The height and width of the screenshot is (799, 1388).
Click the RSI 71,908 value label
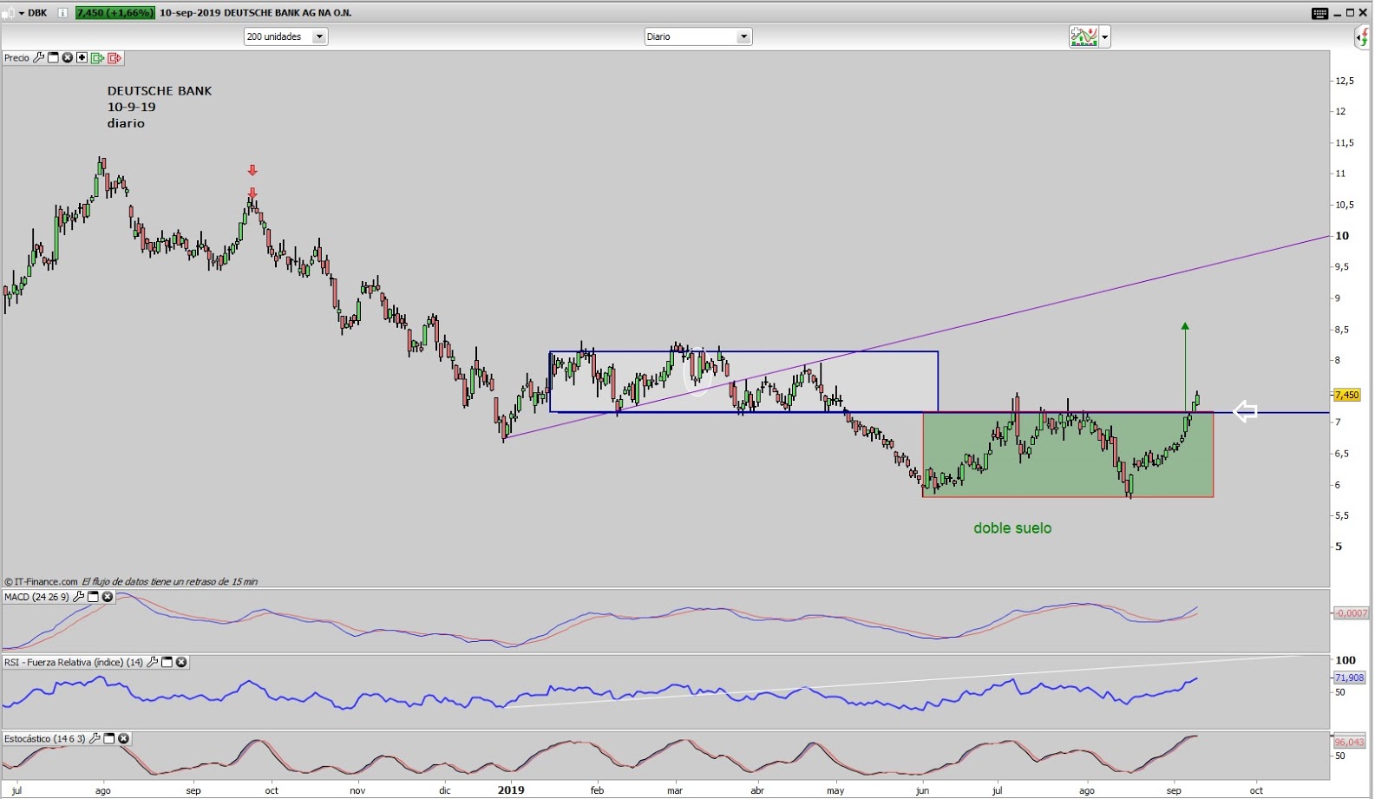[x=1349, y=678]
